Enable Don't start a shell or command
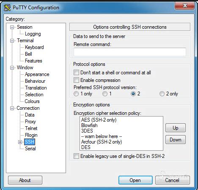198x190 pixels. tap(76, 73)
